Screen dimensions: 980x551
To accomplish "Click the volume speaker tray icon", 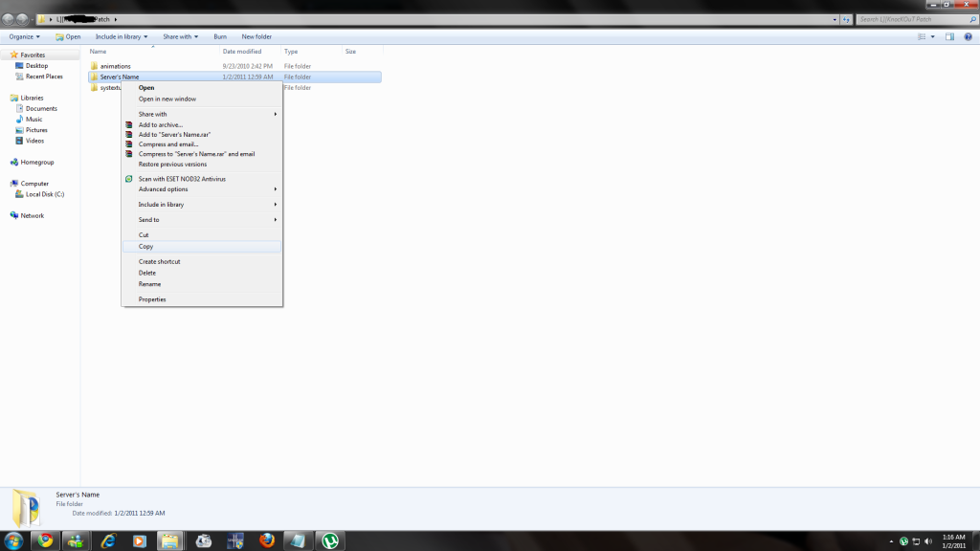I will point(929,541).
